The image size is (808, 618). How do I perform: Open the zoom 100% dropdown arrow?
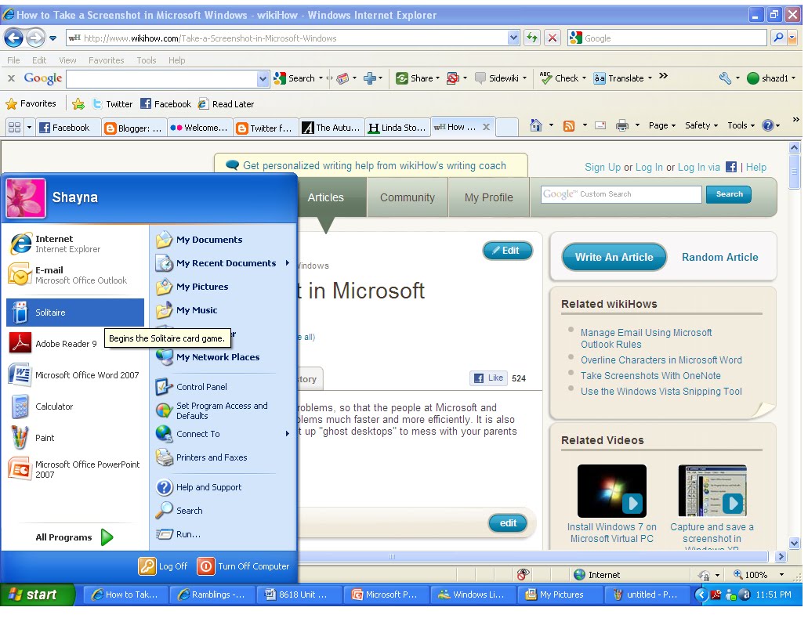[781, 575]
